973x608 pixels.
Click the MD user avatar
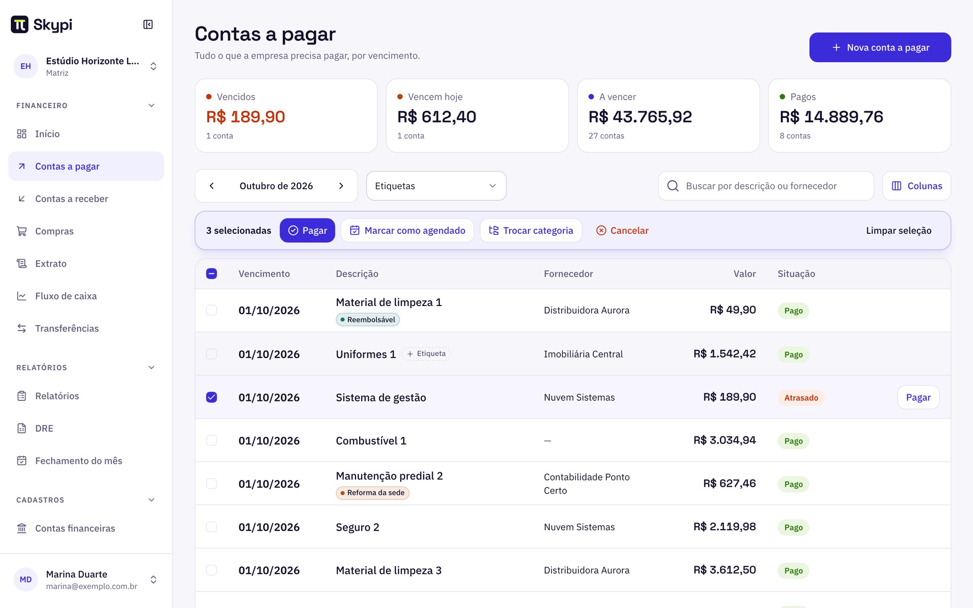[x=26, y=579]
